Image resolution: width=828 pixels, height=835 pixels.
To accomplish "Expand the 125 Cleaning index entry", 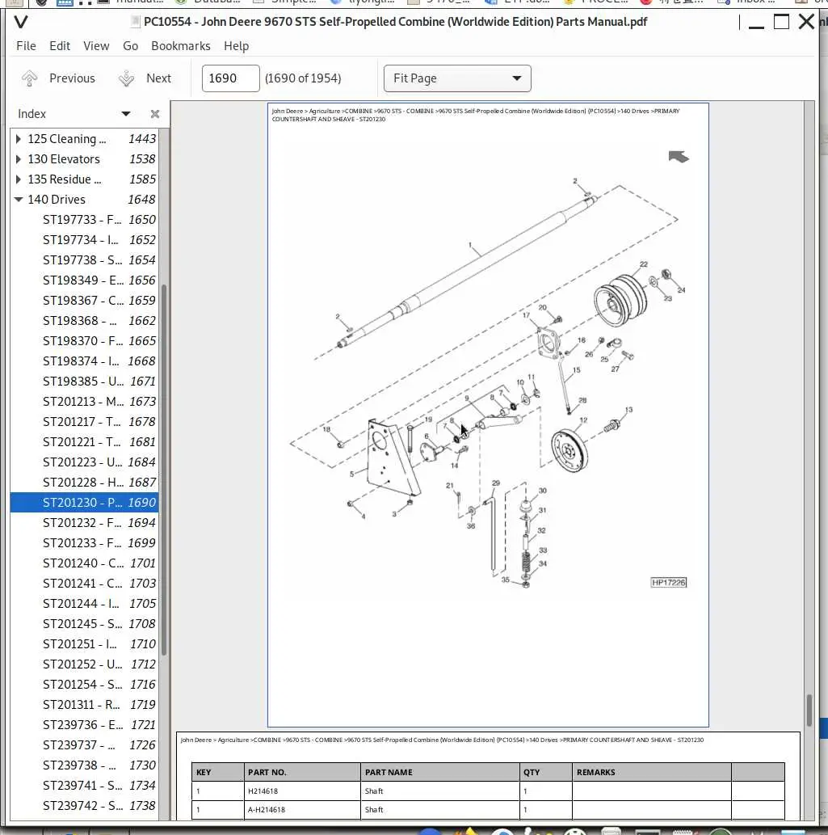I will [x=19, y=139].
